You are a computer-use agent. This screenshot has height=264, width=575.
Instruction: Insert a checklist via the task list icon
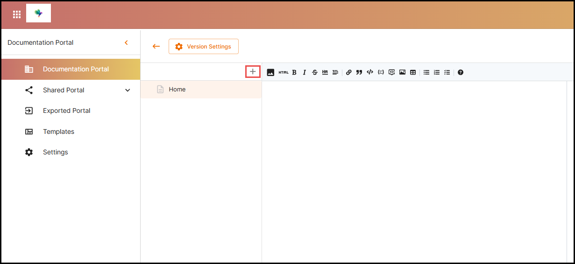[447, 72]
